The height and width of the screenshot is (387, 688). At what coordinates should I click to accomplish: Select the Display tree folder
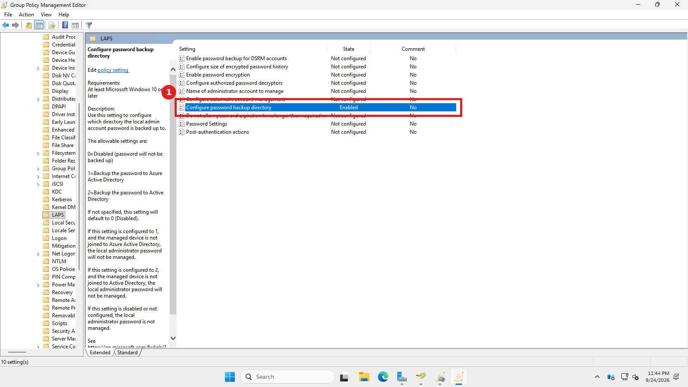(x=60, y=91)
